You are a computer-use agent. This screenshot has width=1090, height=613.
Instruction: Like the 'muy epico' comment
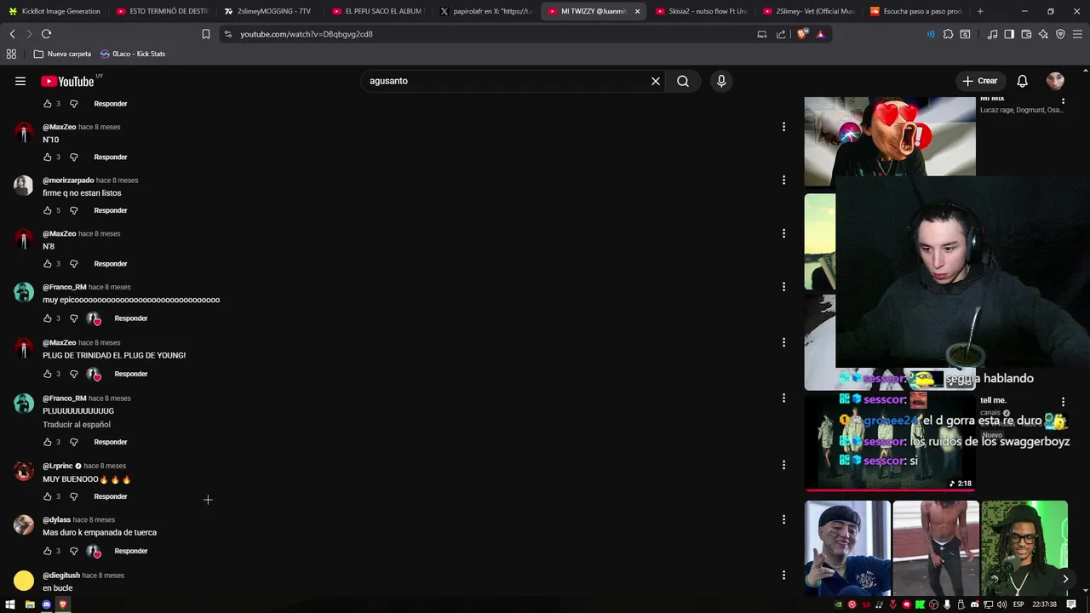click(48, 318)
